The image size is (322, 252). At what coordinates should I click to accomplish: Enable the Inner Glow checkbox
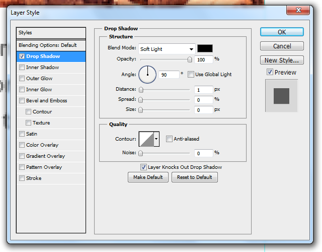click(x=22, y=90)
